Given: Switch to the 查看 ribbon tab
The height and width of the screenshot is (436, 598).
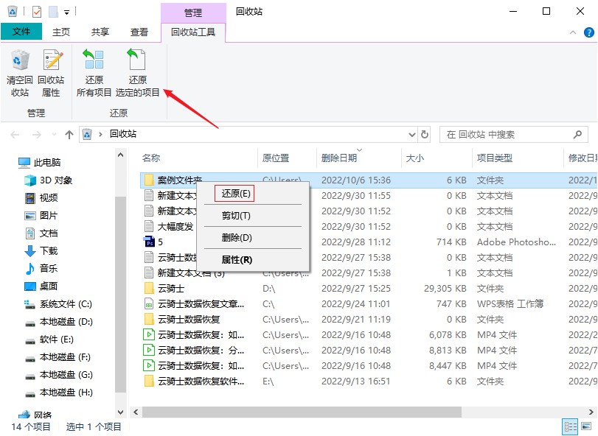Looking at the screenshot, I should point(138,32).
